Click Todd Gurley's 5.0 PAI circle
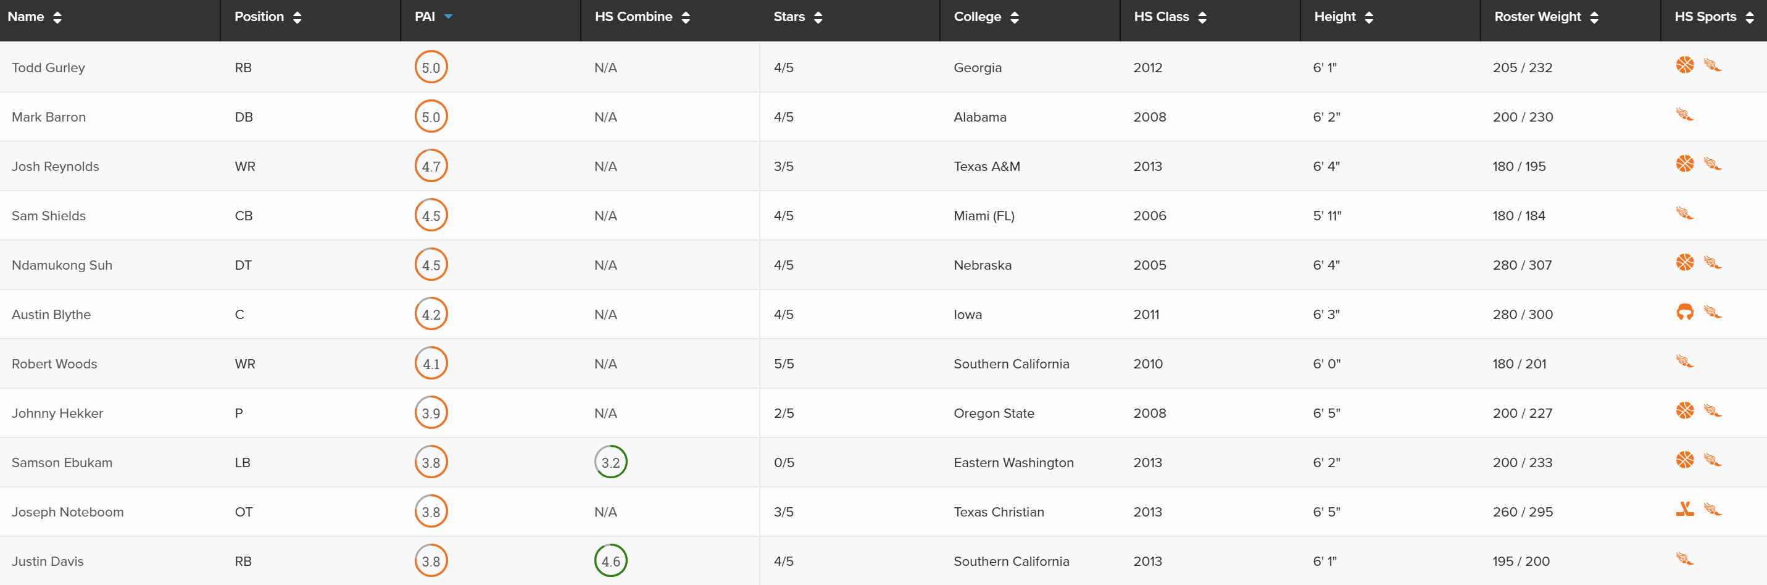Viewport: 1767px width, 585px height. click(431, 67)
